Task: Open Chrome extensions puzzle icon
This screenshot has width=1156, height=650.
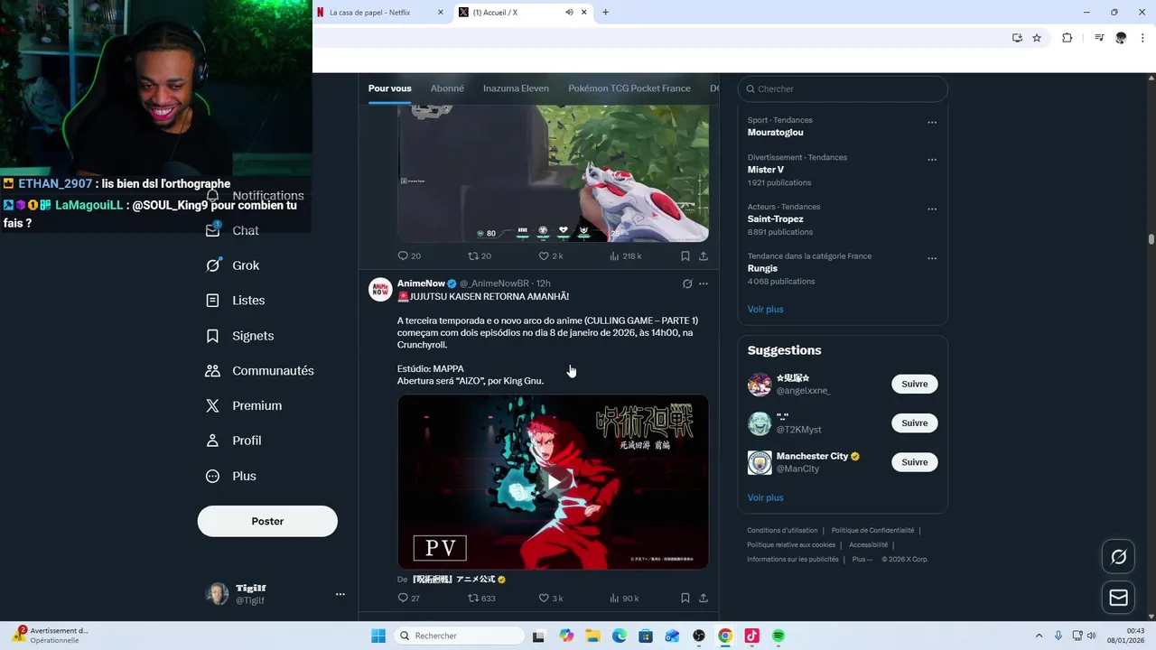Action: click(x=1067, y=38)
